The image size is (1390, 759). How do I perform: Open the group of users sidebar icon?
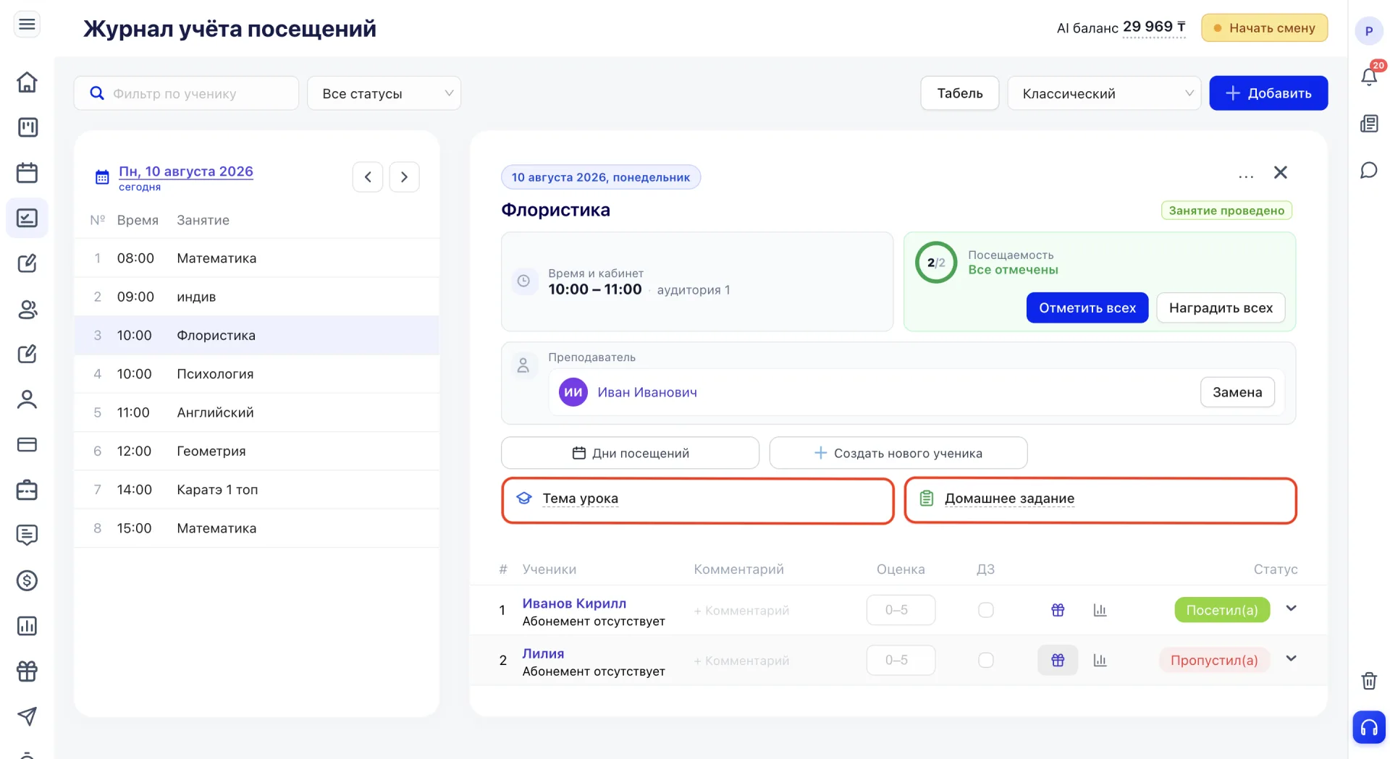27,309
